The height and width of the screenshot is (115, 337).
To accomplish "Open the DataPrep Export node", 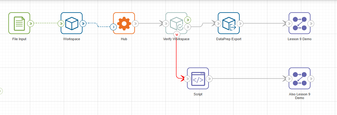I will coord(229,23).
